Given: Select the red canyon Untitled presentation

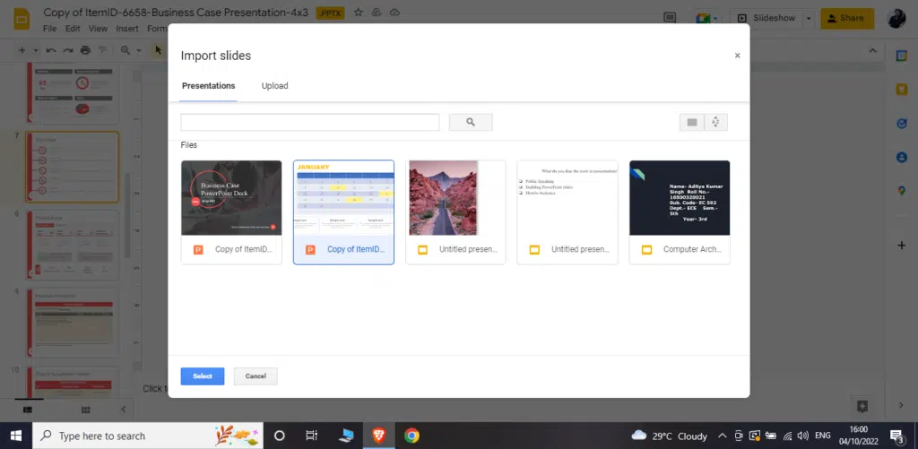Looking at the screenshot, I should pyautogui.click(x=455, y=212).
